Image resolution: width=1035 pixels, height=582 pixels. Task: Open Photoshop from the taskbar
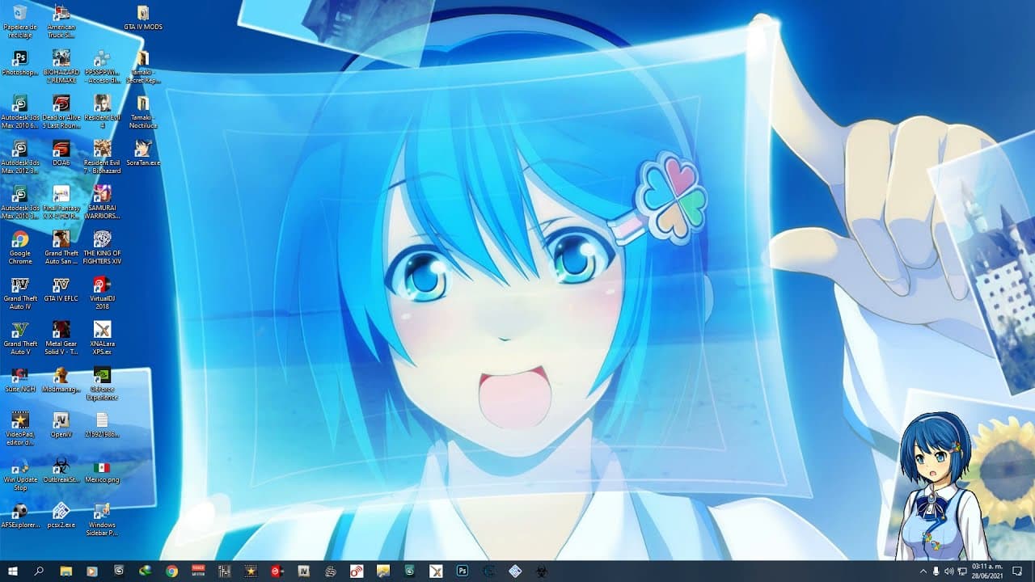(x=462, y=571)
